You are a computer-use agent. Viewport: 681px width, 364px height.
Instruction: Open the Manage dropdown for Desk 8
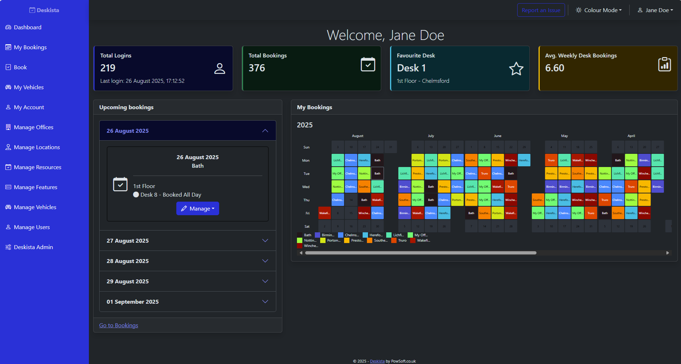pos(198,208)
